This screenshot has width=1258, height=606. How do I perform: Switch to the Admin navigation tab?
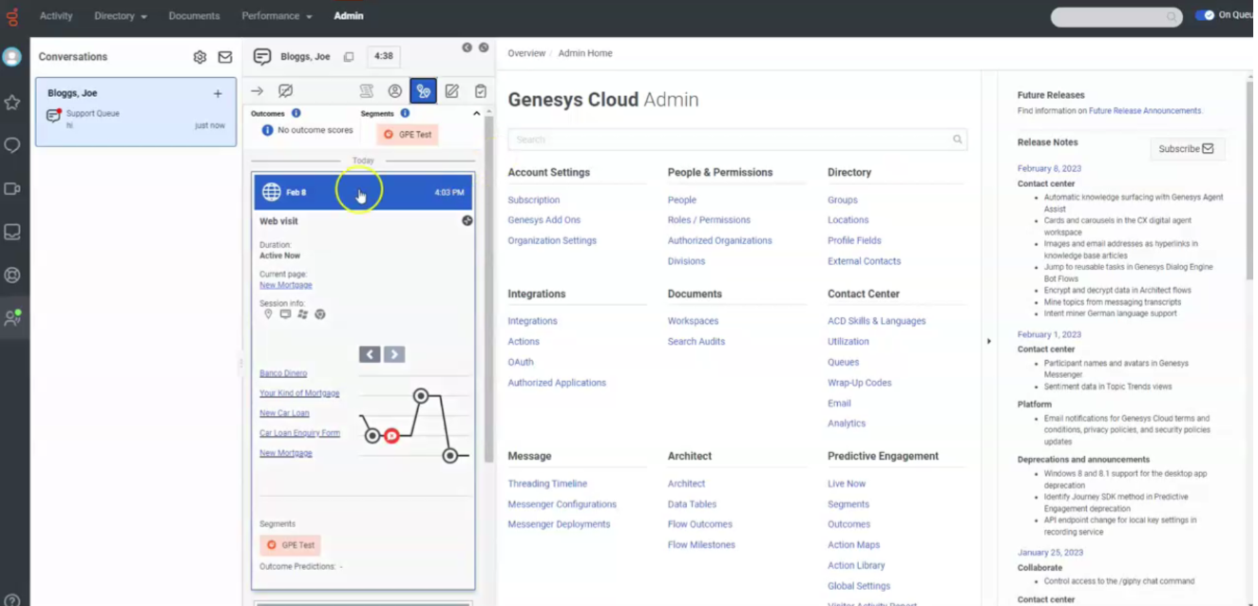(x=348, y=15)
